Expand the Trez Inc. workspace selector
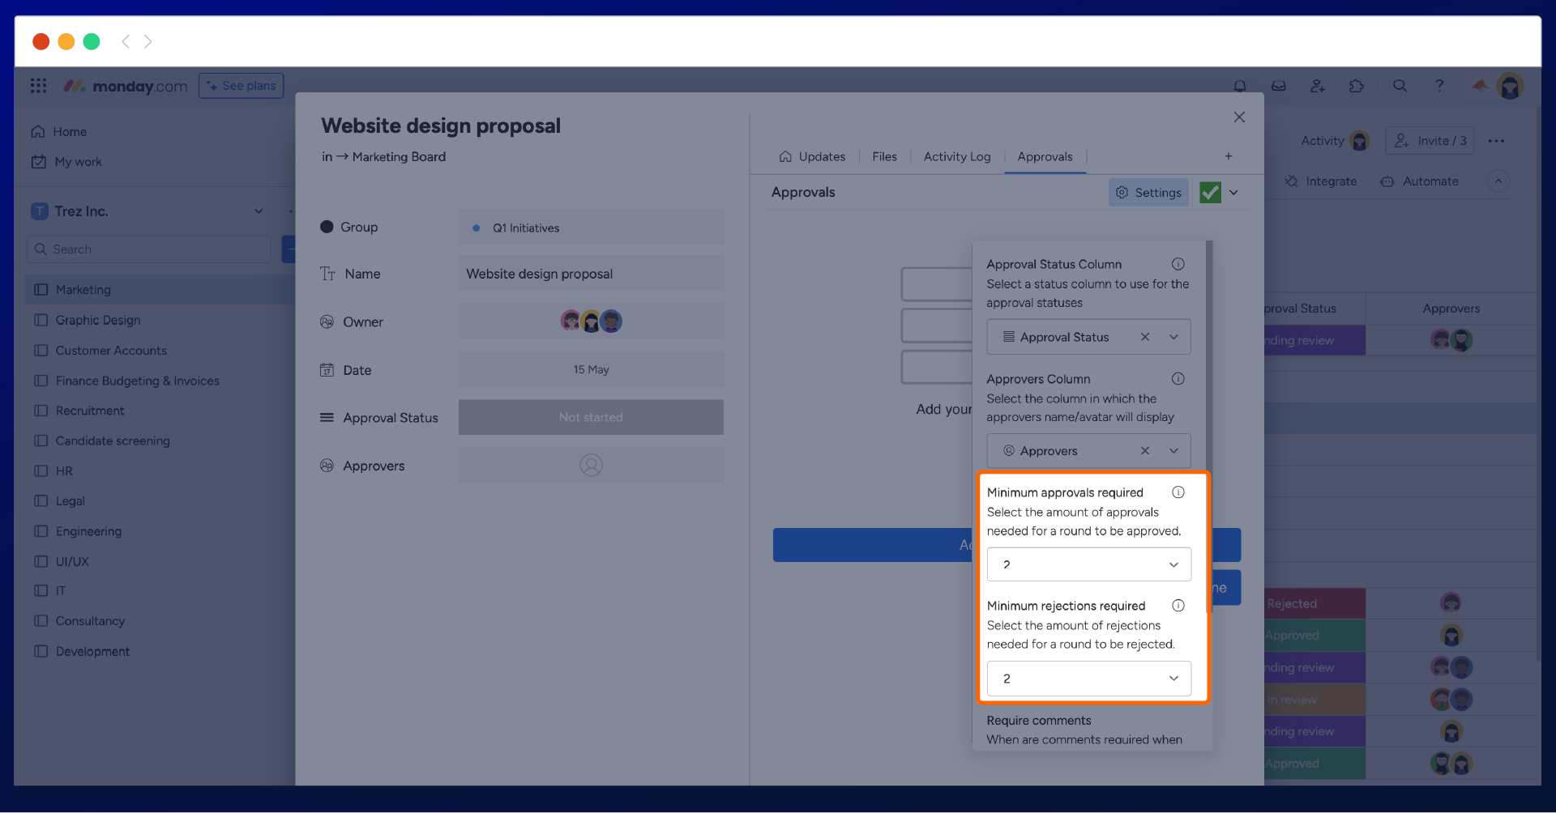 click(259, 211)
